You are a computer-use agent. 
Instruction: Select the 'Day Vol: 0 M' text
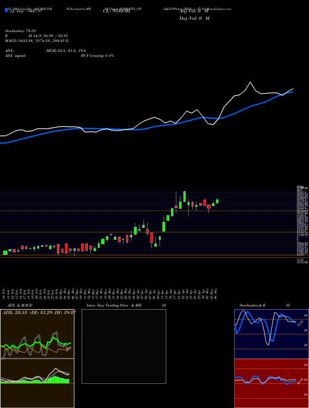(194, 19)
